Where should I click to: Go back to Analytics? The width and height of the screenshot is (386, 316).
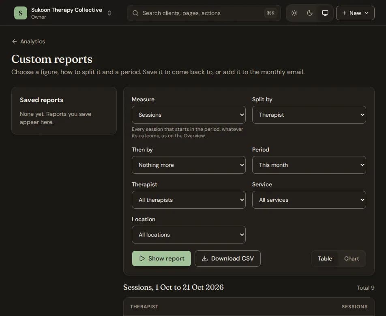pyautogui.click(x=28, y=41)
